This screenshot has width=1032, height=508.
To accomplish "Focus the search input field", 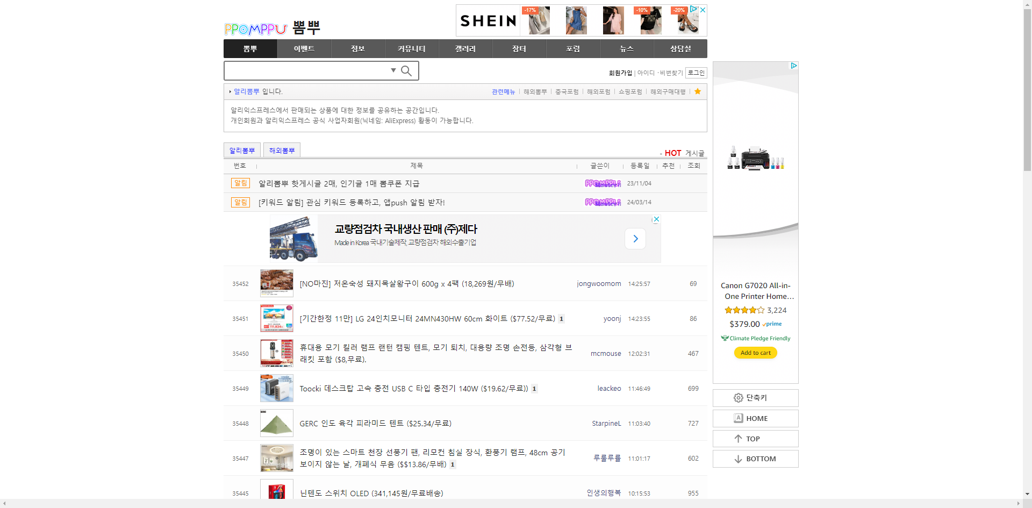I will [x=306, y=71].
